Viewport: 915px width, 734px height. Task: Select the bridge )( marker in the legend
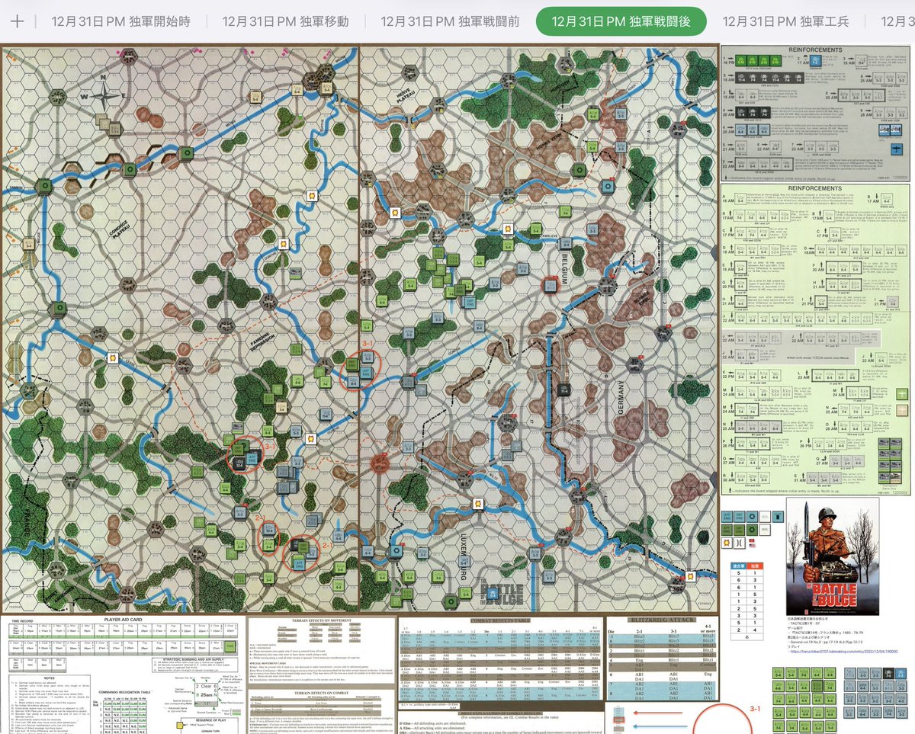coord(740,543)
